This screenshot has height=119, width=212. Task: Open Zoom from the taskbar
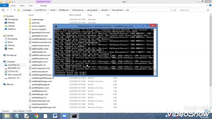pyautogui.click(x=64, y=116)
